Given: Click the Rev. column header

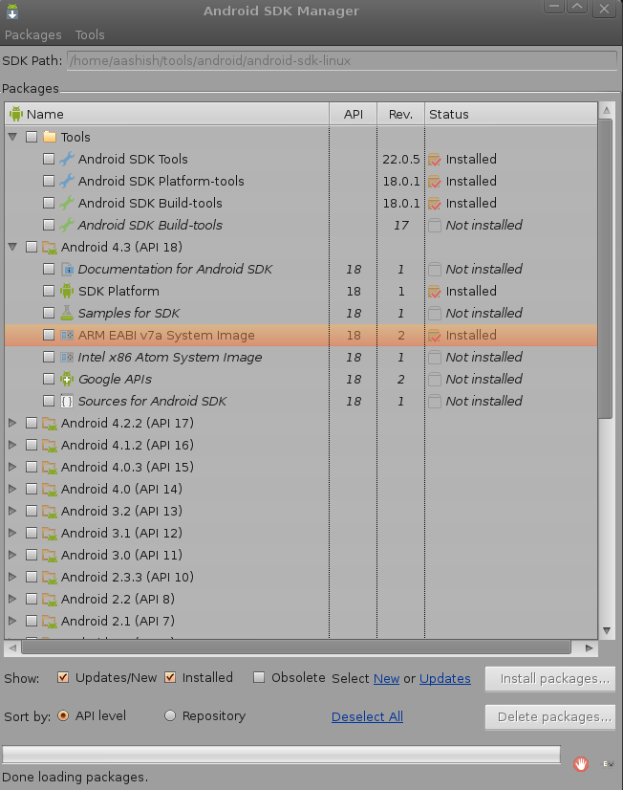Looking at the screenshot, I should [400, 115].
